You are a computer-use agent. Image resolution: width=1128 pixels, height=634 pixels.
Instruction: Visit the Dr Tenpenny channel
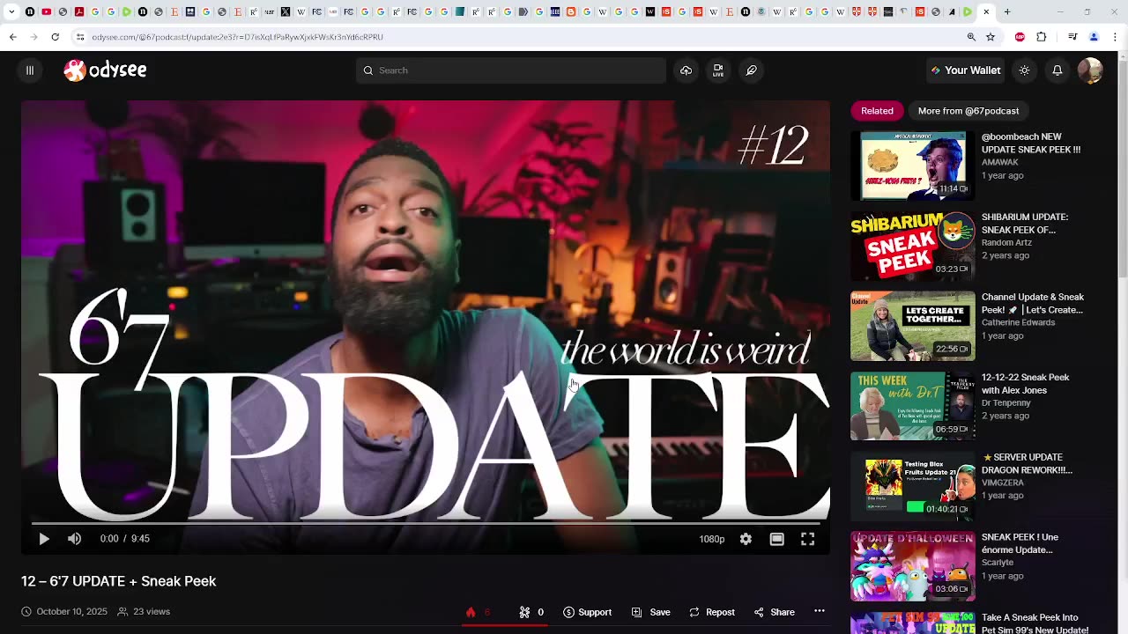pos(1006,402)
